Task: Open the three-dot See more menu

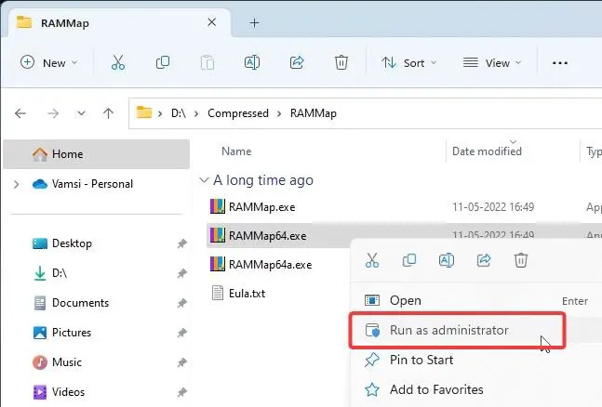Action: pyautogui.click(x=560, y=63)
